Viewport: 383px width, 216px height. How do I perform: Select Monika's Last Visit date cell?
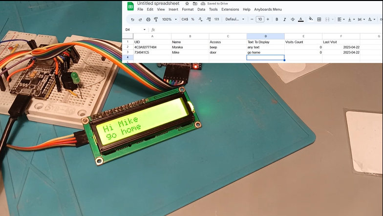coord(341,47)
